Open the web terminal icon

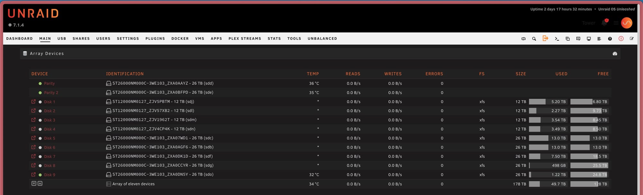[x=557, y=39]
